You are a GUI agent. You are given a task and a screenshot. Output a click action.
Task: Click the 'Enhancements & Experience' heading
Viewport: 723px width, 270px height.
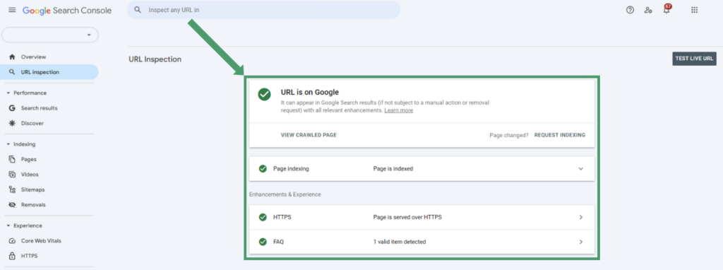coord(285,194)
